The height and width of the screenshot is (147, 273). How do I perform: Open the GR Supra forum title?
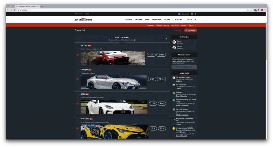pos(84,70)
